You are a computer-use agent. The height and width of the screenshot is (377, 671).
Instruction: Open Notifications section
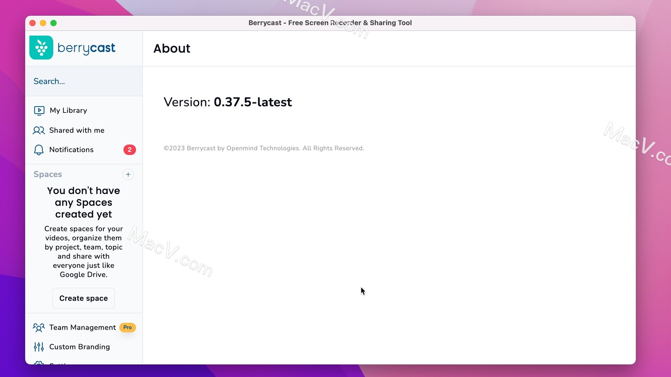tap(84, 150)
